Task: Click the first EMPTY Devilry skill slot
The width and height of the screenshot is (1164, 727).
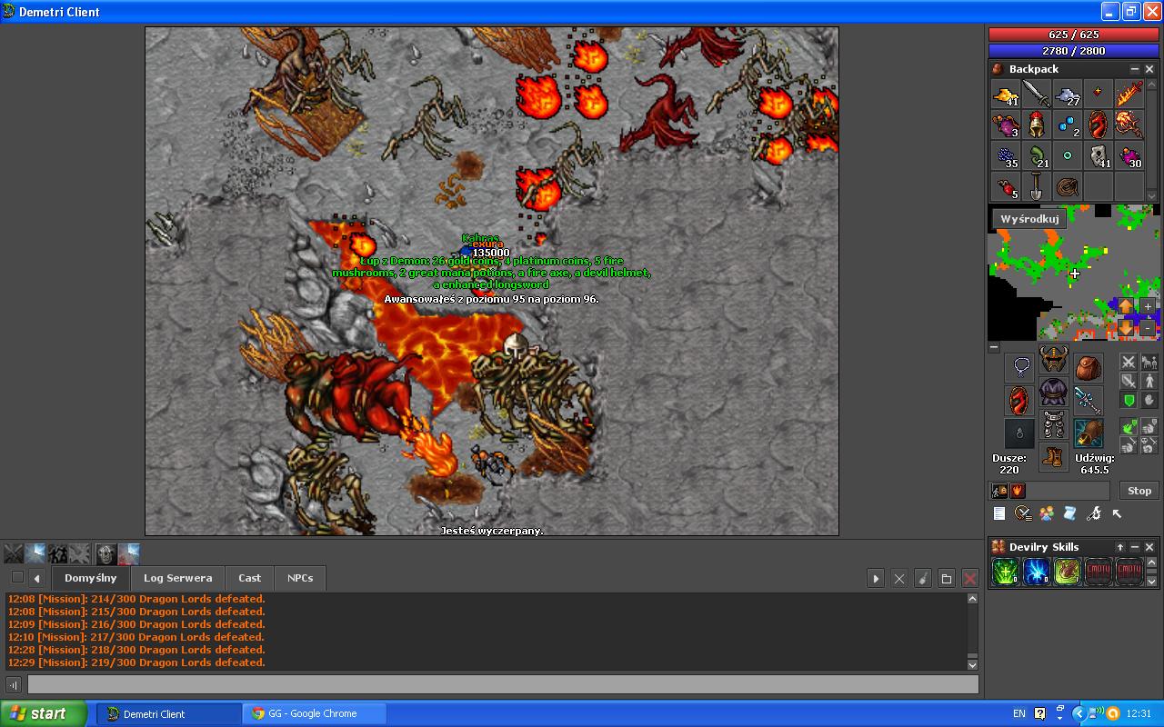Action: coord(1098,572)
